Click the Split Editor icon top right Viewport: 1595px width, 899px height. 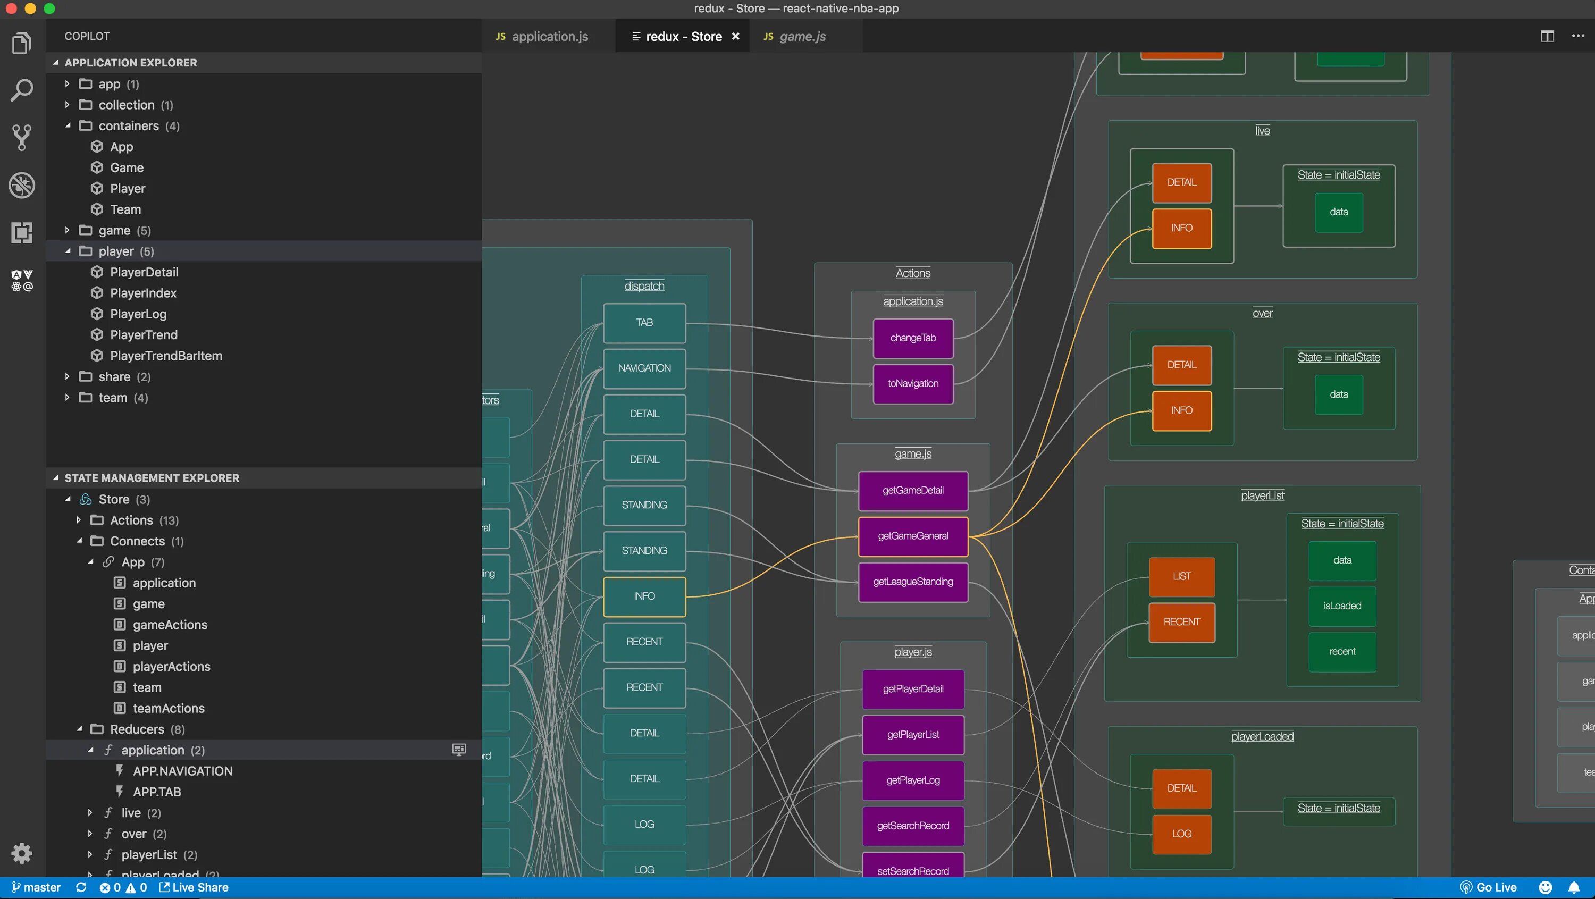[x=1548, y=35]
